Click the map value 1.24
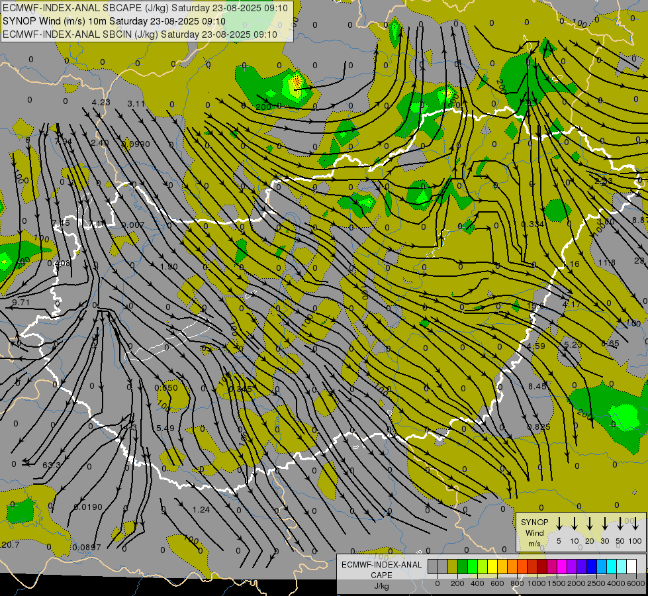Viewport: 648px width, 596px height. point(201,509)
